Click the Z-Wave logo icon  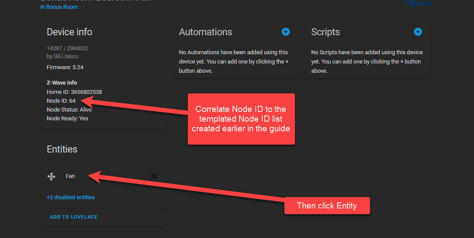(x=418, y=3)
